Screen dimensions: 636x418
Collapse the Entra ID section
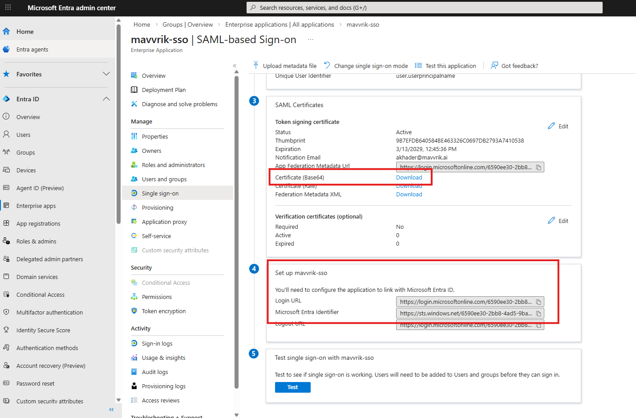[x=106, y=99]
